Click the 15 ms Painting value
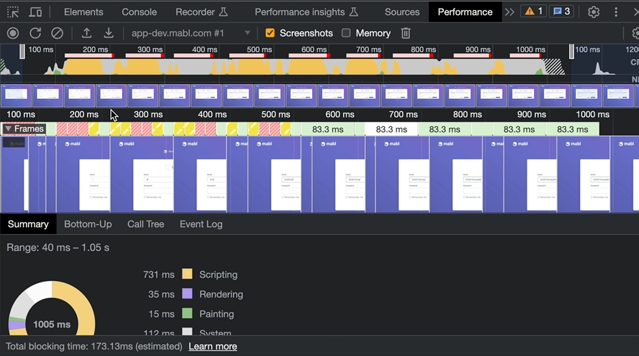The height and width of the screenshot is (356, 639). point(162,314)
